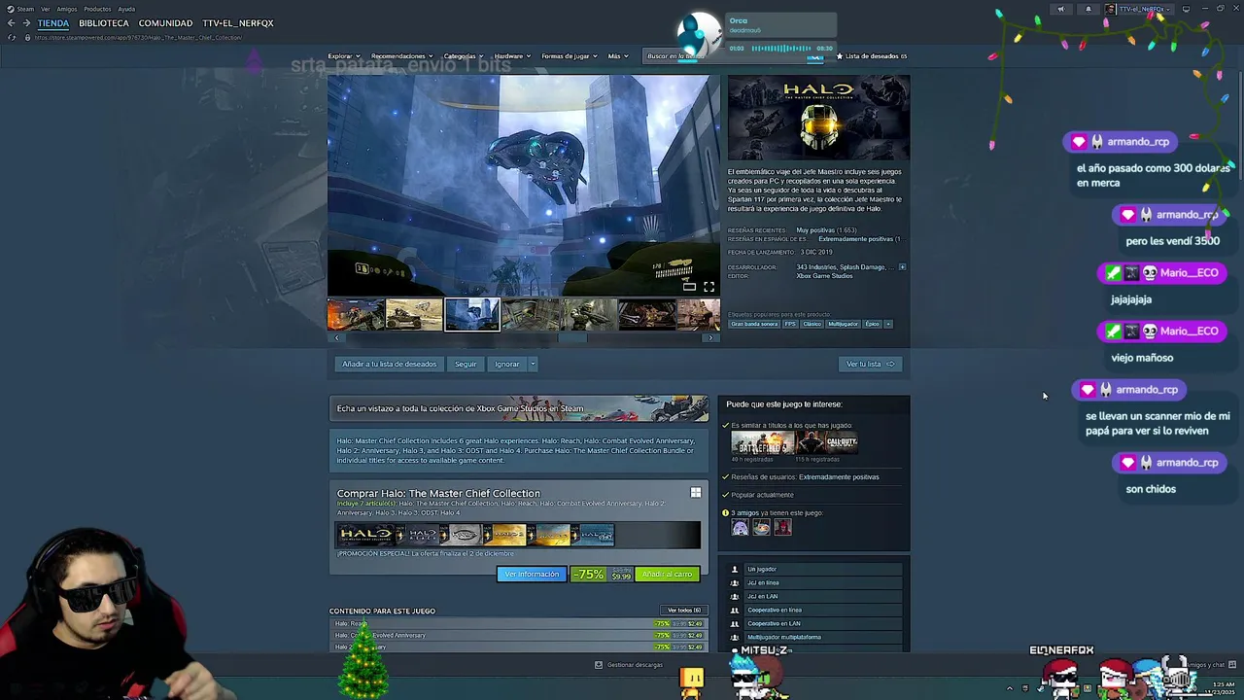The image size is (1244, 700).
Task: Click the store page URL address bar
Action: tap(139, 37)
